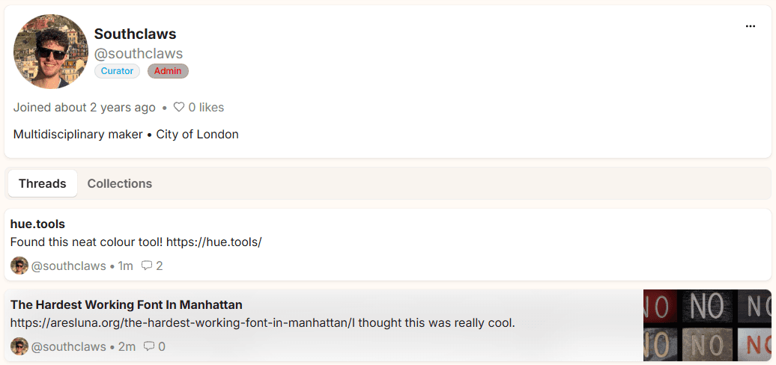Click the Admin role badge
The width and height of the screenshot is (776, 365).
[x=168, y=71]
